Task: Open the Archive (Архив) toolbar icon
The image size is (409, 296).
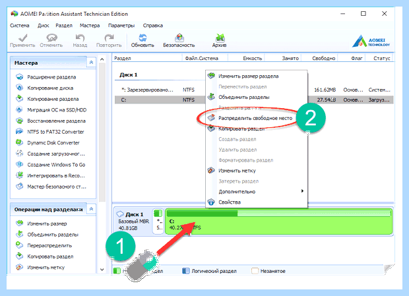Action: [x=220, y=38]
